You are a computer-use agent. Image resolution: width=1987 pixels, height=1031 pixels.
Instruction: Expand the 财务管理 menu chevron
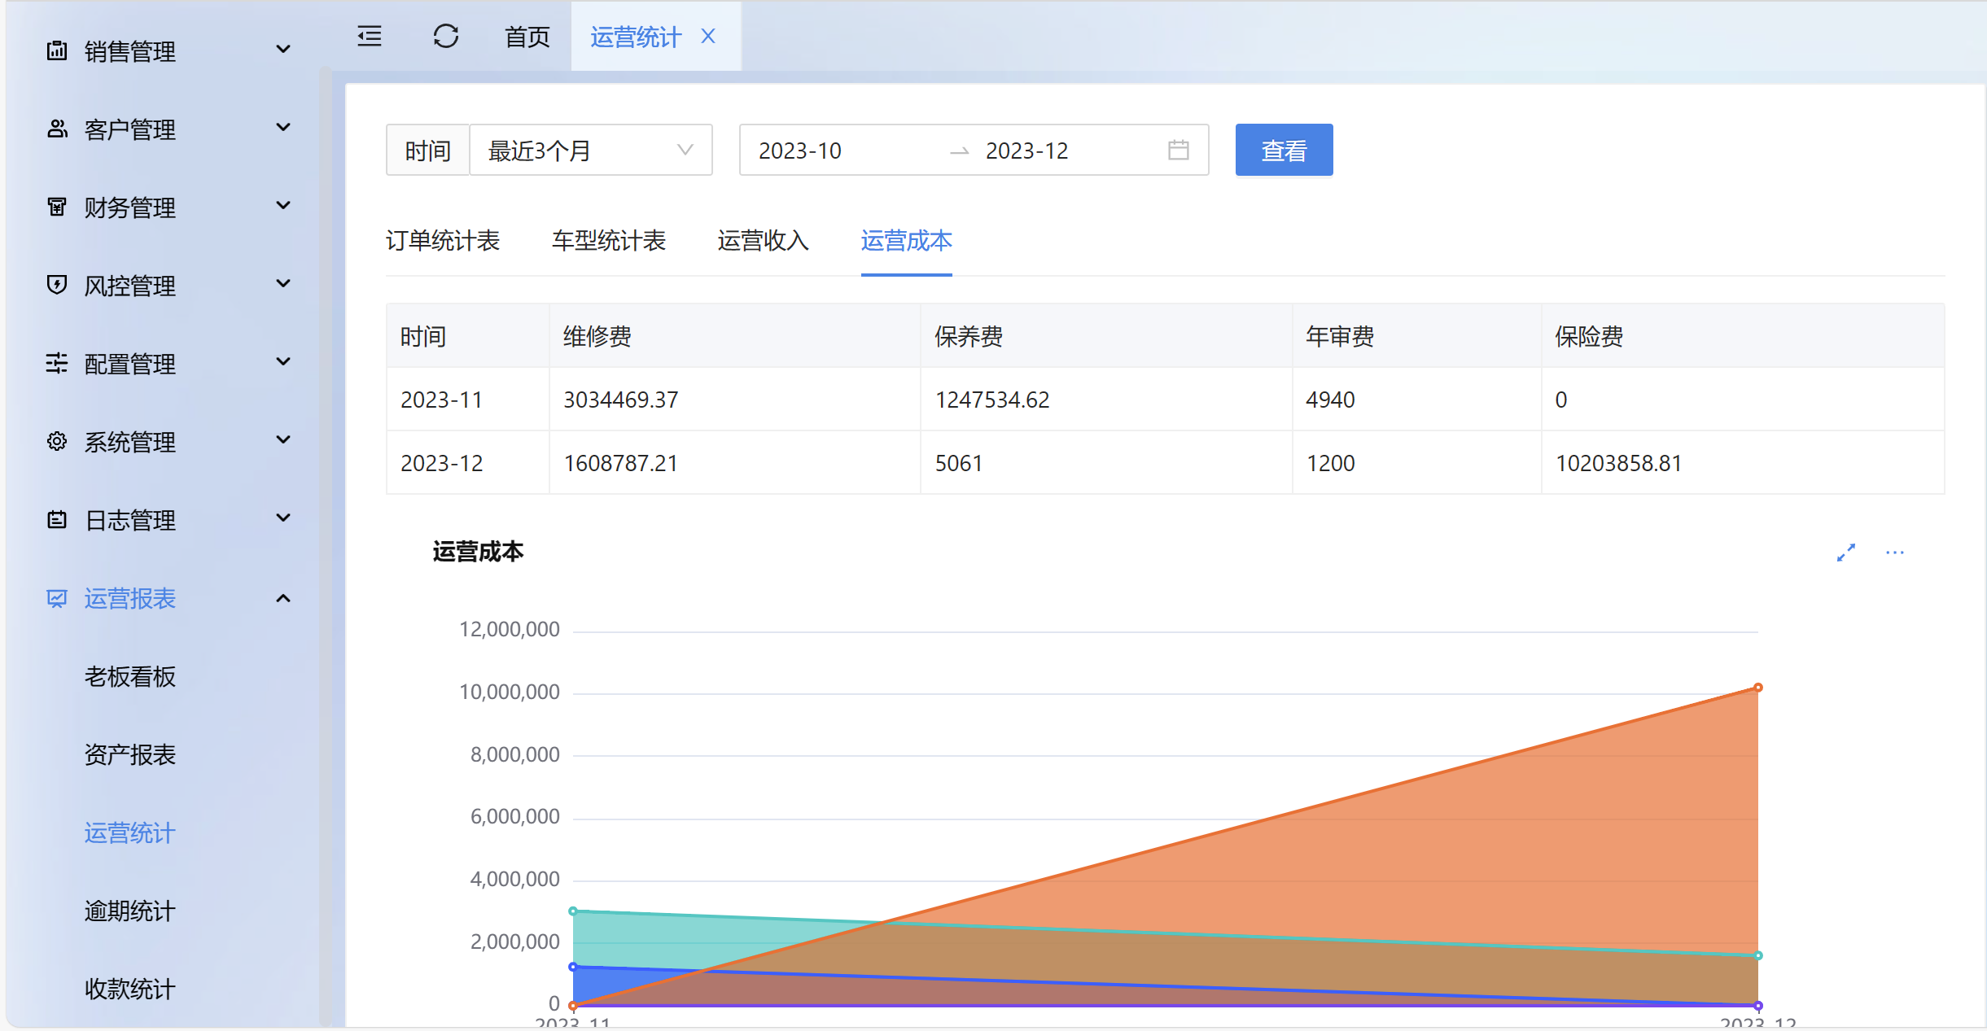[283, 206]
